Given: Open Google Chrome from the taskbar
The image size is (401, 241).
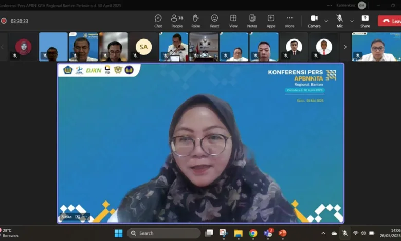Looking at the screenshot, I should (x=253, y=233).
